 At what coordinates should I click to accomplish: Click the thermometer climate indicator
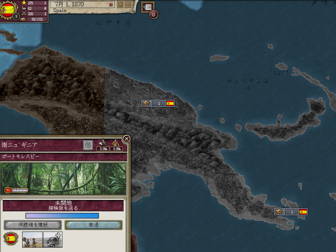[x=16, y=190]
